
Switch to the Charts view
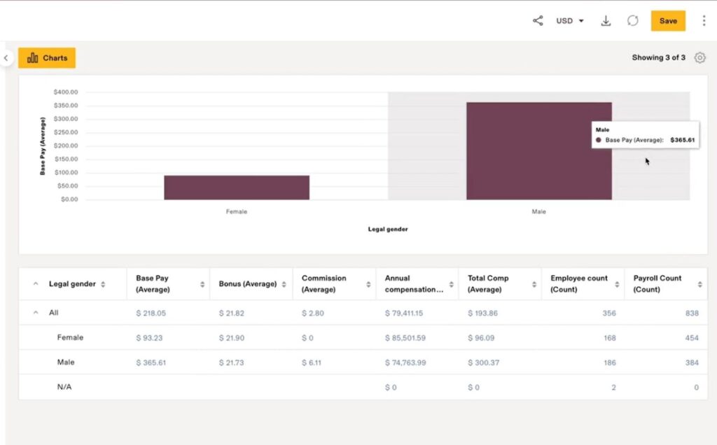point(47,57)
